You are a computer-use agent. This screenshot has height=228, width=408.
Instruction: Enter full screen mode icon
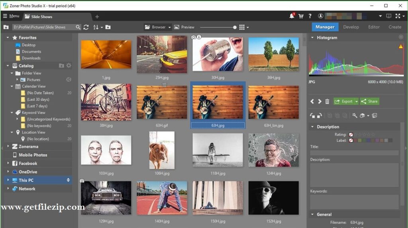point(398,16)
